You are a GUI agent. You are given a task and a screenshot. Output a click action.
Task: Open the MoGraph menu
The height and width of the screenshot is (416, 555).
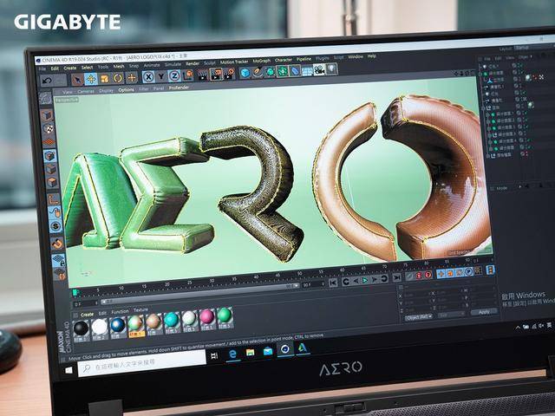tap(262, 62)
